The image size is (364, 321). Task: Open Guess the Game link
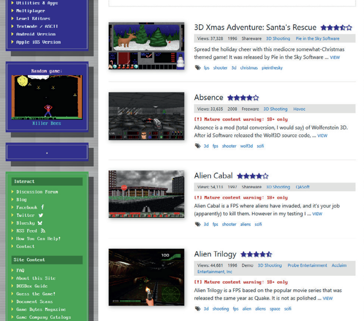36,294
